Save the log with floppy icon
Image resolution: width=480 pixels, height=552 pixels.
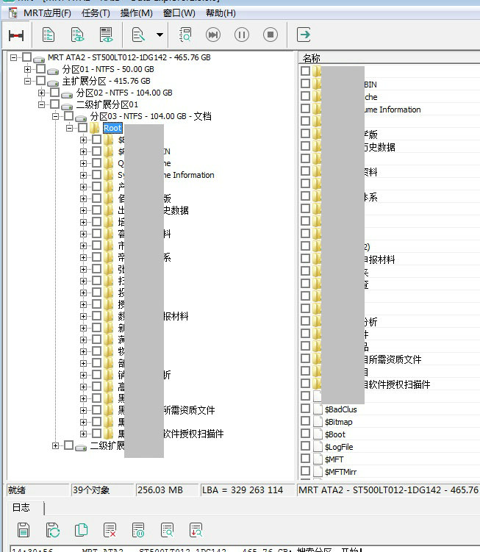pos(24,530)
